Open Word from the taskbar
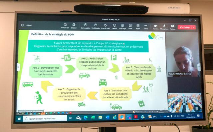The height and width of the screenshot is (132, 213). (x=107, y=117)
